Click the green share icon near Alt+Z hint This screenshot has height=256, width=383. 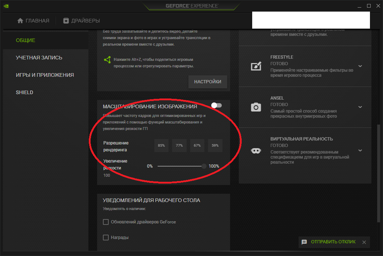[x=108, y=60]
